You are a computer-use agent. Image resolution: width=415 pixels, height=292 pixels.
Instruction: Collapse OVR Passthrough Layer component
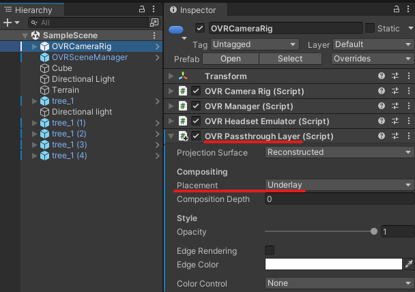pyautogui.click(x=171, y=136)
